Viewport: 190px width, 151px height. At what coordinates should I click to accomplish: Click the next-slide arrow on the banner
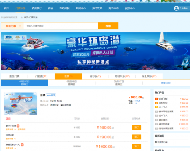(x=186, y=51)
